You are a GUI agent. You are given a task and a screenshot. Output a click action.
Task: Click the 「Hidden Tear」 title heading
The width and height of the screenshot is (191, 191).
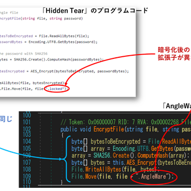[95, 11]
